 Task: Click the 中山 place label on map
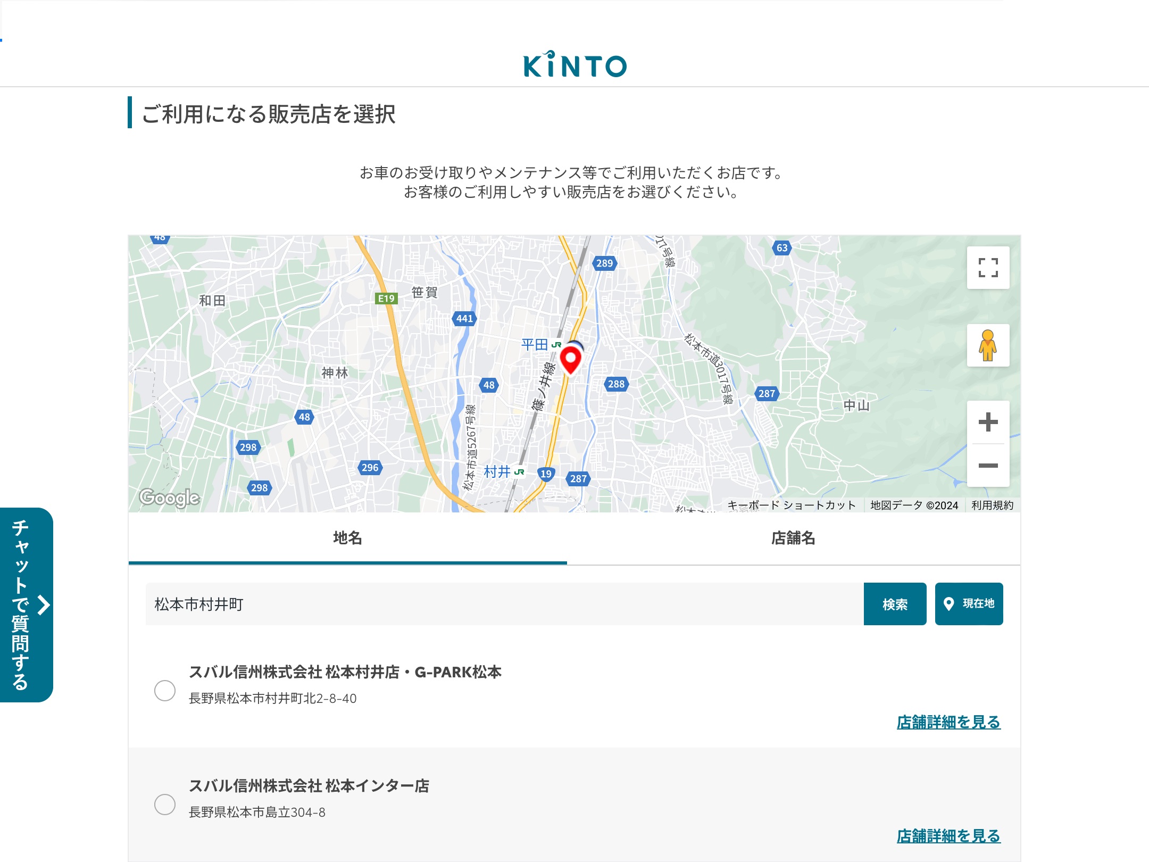click(856, 405)
